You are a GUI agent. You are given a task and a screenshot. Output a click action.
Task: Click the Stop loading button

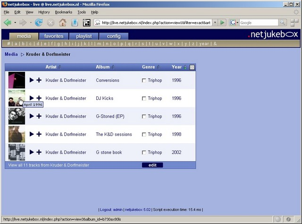point(50,23)
